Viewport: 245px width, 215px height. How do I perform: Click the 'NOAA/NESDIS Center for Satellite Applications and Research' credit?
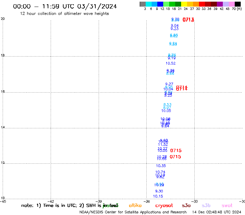(133, 212)
